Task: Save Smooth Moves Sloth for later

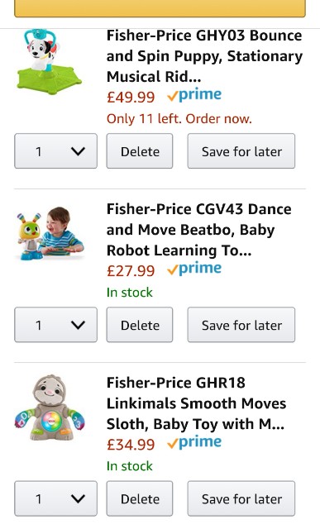Action: coord(241,498)
